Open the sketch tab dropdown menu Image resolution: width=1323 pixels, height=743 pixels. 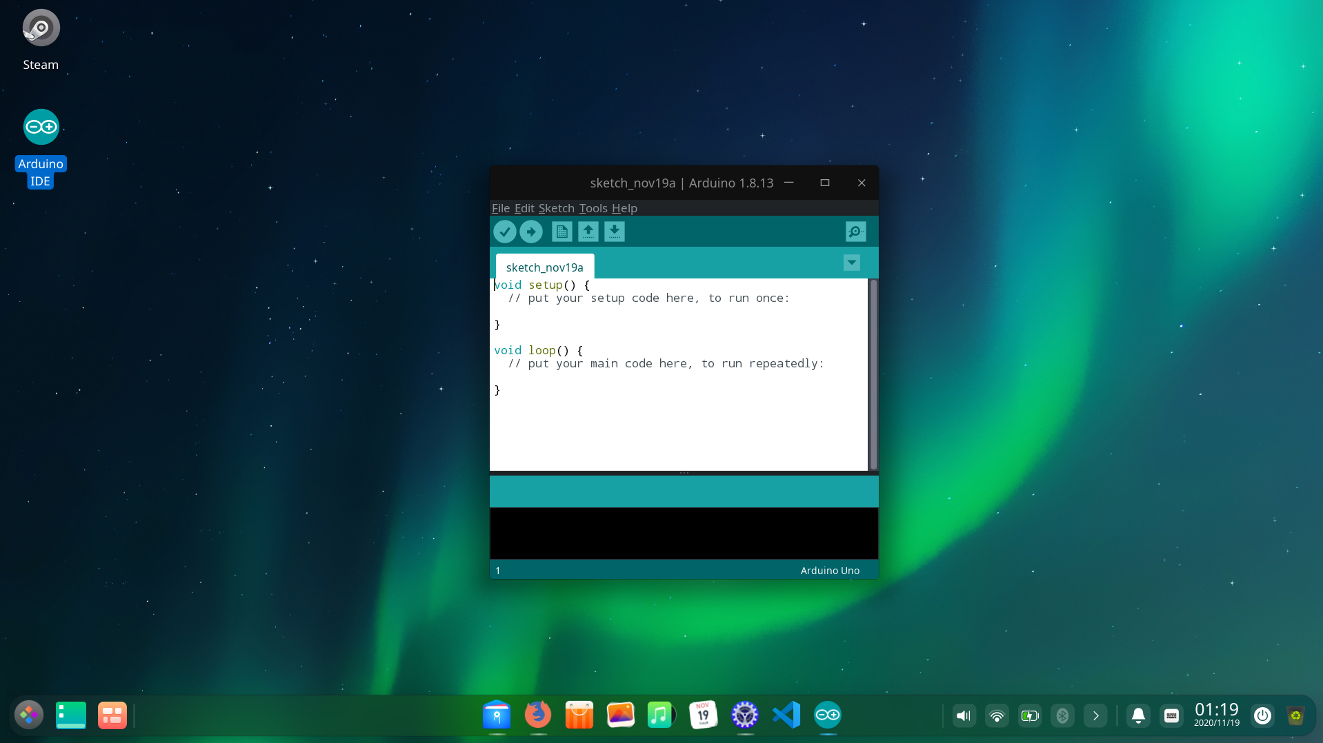[x=852, y=263]
